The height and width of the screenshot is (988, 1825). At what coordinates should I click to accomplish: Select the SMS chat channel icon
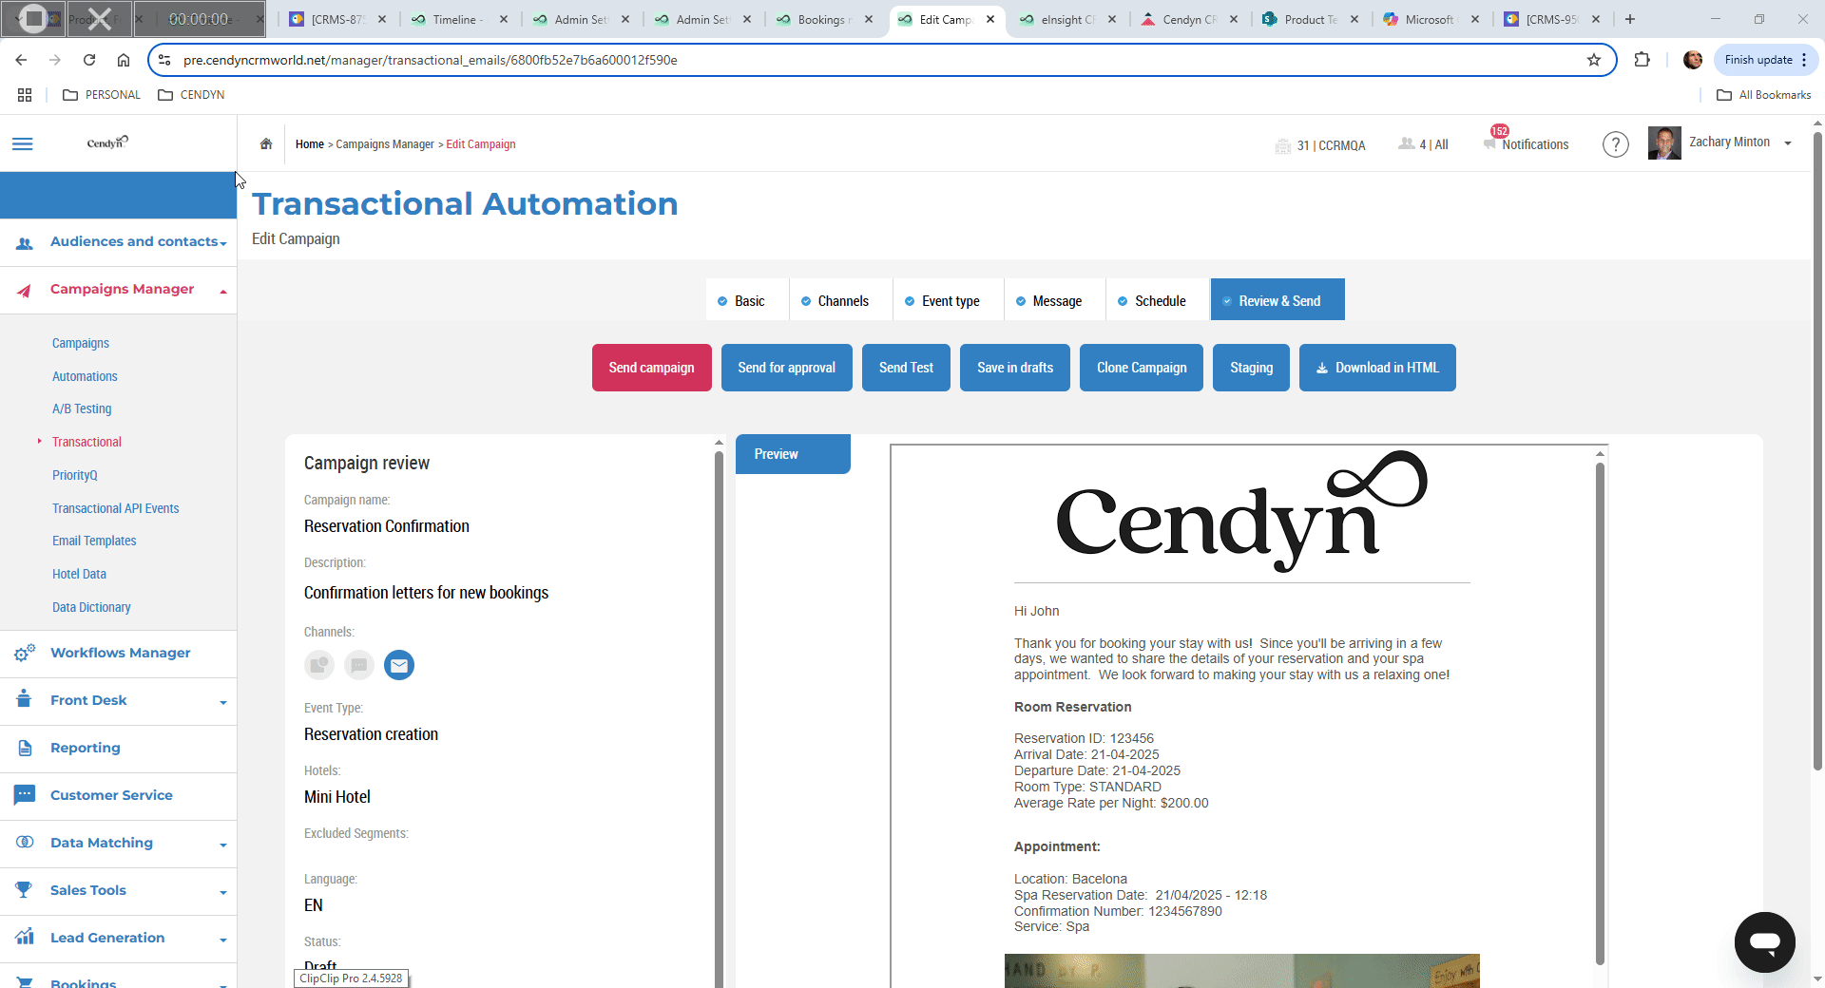[x=359, y=665]
